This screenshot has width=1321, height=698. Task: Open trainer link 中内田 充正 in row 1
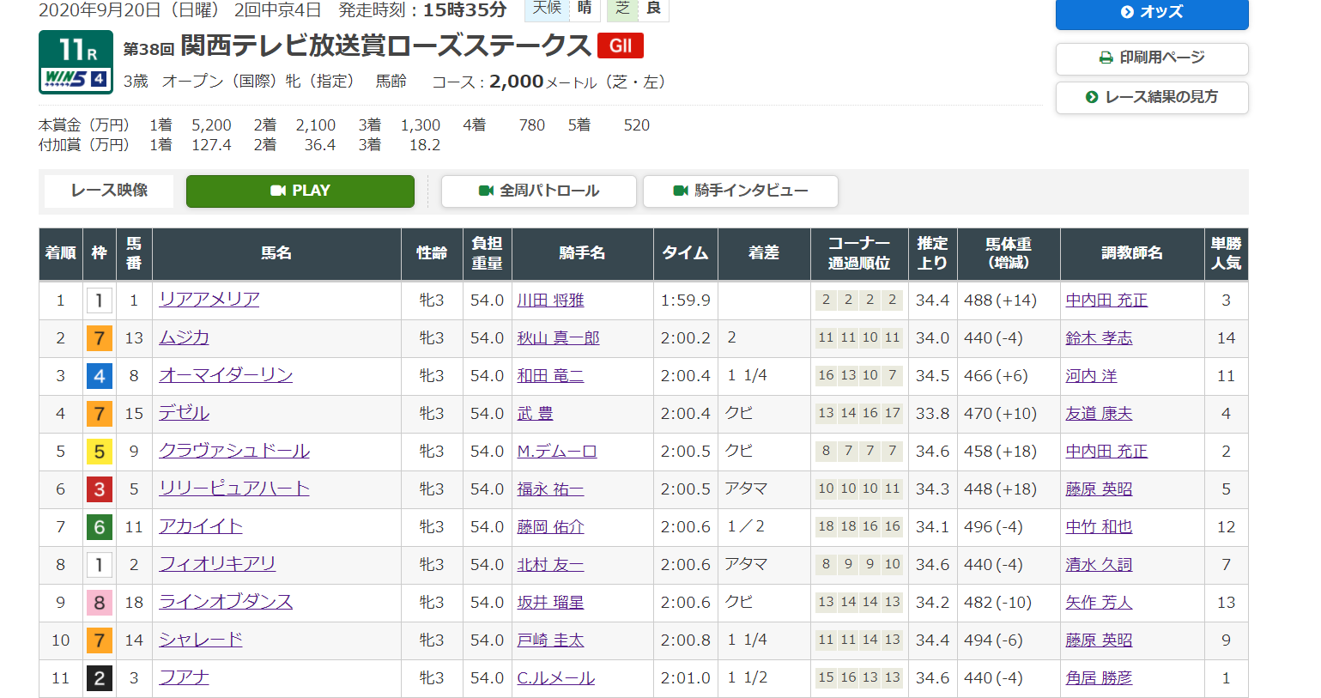click(1106, 300)
